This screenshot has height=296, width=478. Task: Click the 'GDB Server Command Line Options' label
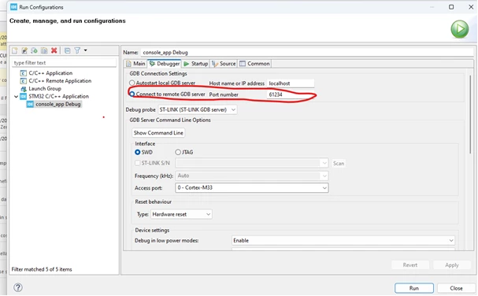(170, 120)
